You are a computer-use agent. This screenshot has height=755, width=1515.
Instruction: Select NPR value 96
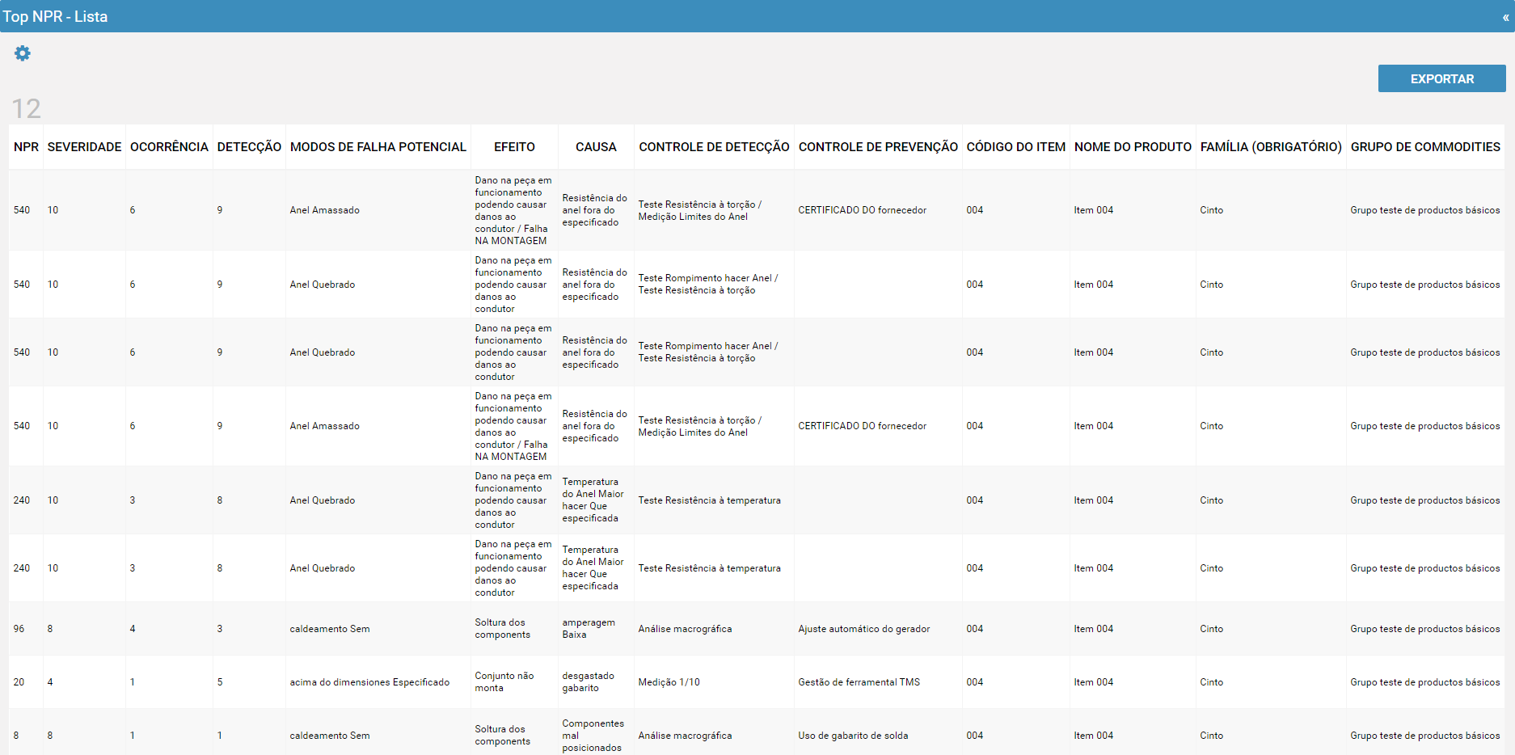click(19, 629)
